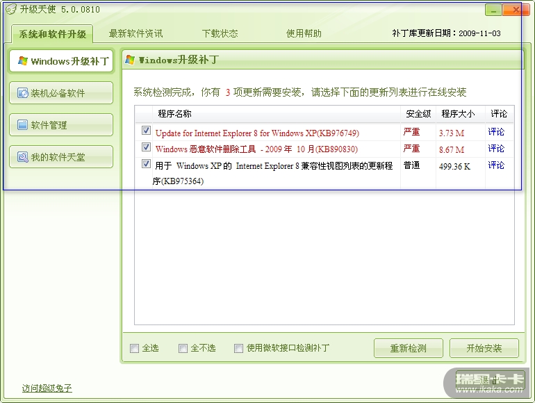The height and width of the screenshot is (403, 535).
Task: Click the Windows flag icon in panel header
Action: tap(130, 60)
